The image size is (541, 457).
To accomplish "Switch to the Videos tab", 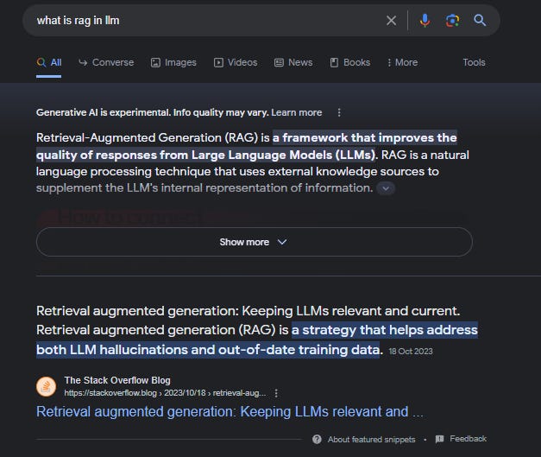I will click(x=236, y=62).
